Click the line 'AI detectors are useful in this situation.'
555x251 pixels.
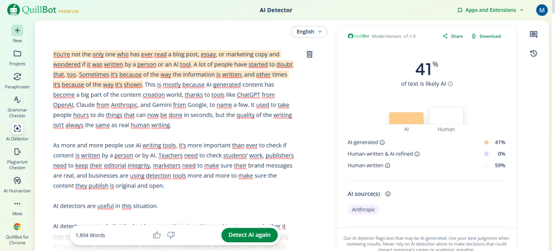(x=106, y=205)
